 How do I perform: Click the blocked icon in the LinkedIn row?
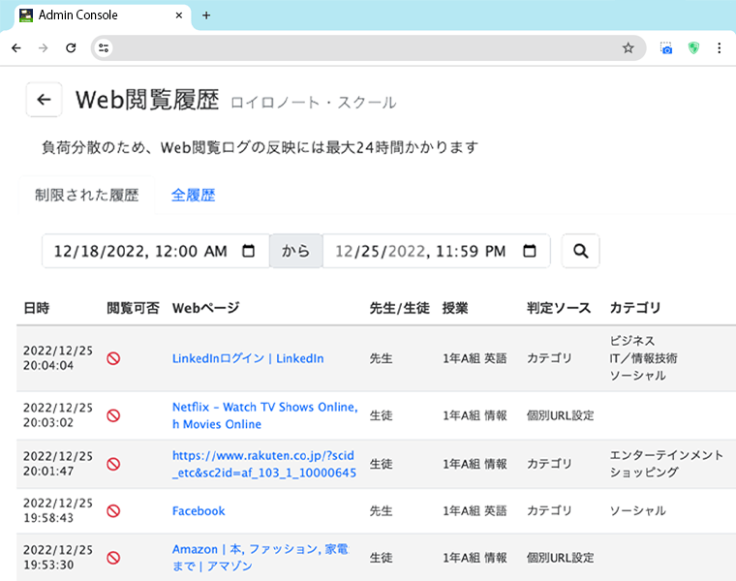(x=113, y=358)
